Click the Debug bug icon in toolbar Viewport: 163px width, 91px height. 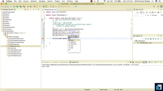point(14,7)
